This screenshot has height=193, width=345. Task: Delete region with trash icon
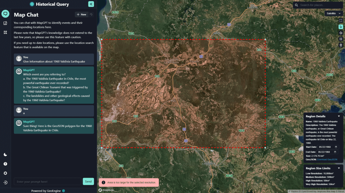click(341, 45)
